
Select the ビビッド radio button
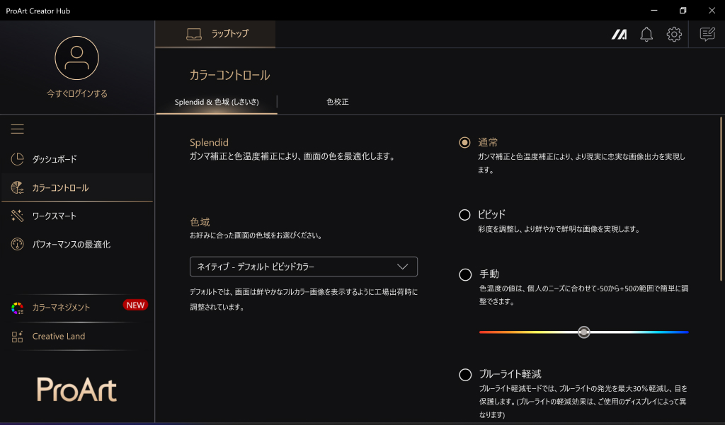pyautogui.click(x=464, y=215)
